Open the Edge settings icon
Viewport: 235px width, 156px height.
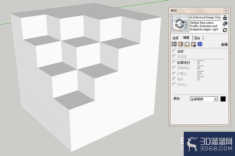tap(174, 44)
